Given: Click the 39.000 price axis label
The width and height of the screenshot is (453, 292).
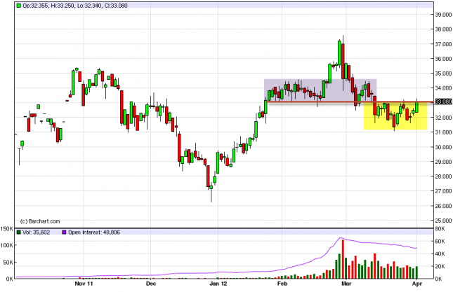Looking at the screenshot, I should [443, 15].
